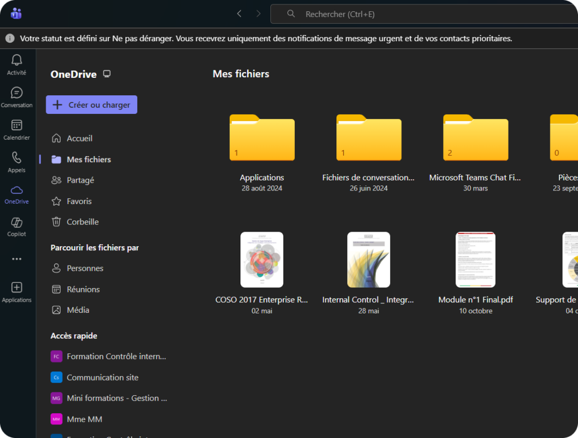Browse files by Réunions
578x438 pixels.
(x=83, y=289)
